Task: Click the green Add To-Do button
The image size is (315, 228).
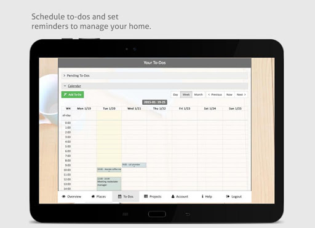Action: click(x=73, y=94)
